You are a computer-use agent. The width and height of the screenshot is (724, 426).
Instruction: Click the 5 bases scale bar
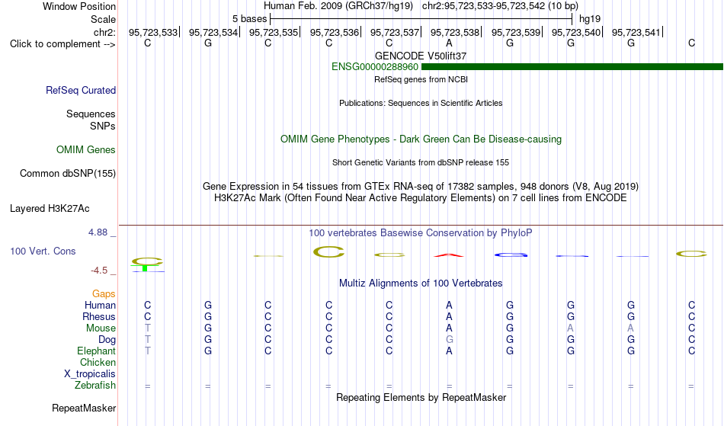421,19
